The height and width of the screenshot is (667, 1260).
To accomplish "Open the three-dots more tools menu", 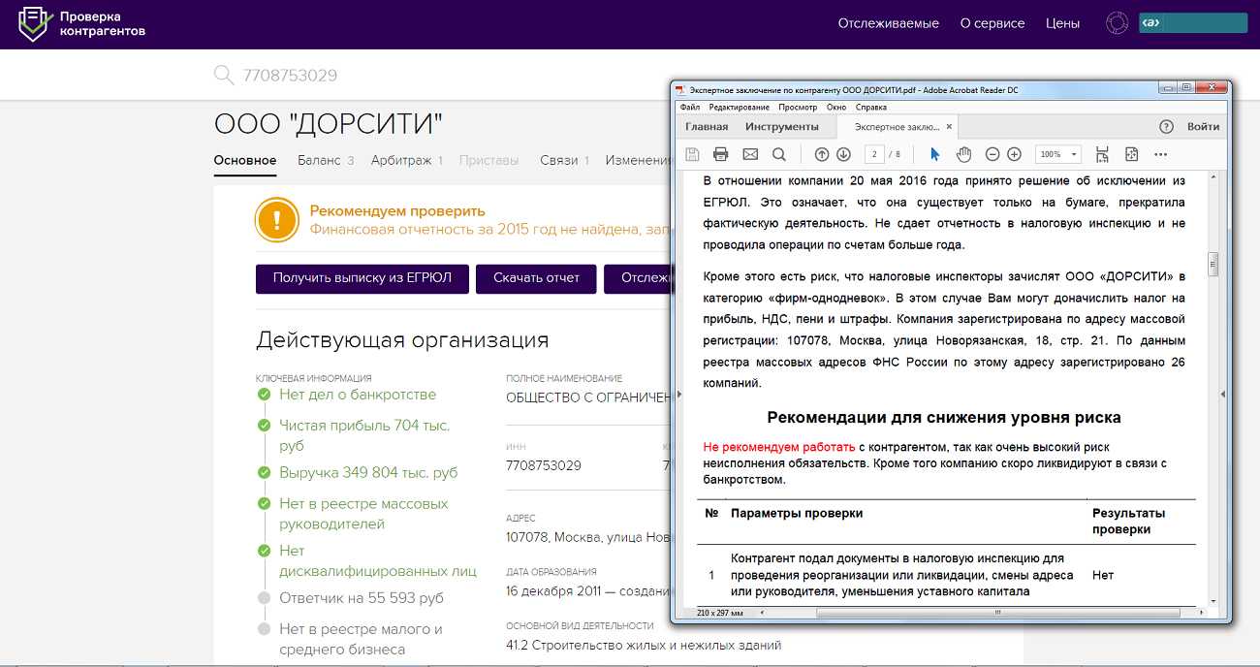I will 1161,154.
